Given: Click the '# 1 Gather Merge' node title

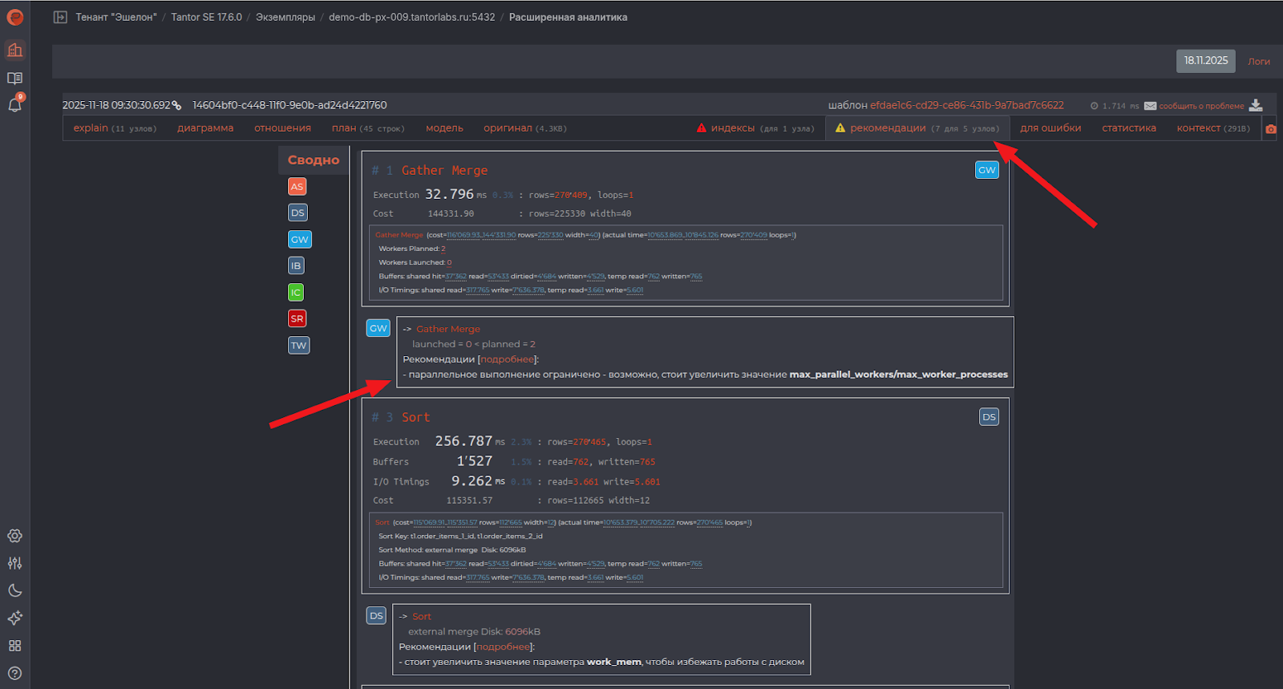Looking at the screenshot, I should point(430,170).
